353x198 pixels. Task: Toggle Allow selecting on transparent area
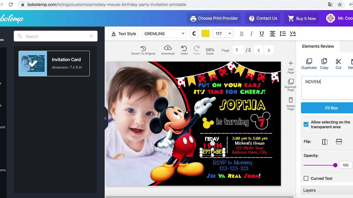click(306, 124)
